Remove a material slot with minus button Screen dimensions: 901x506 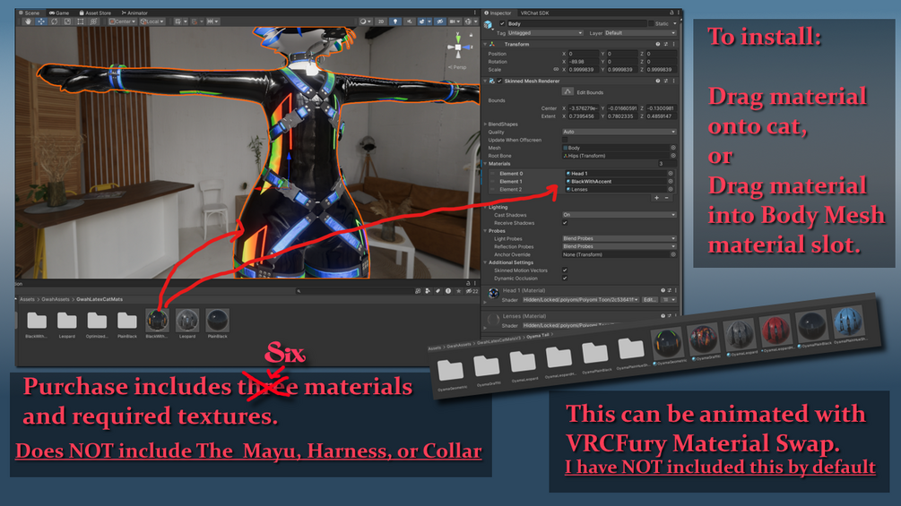(666, 198)
